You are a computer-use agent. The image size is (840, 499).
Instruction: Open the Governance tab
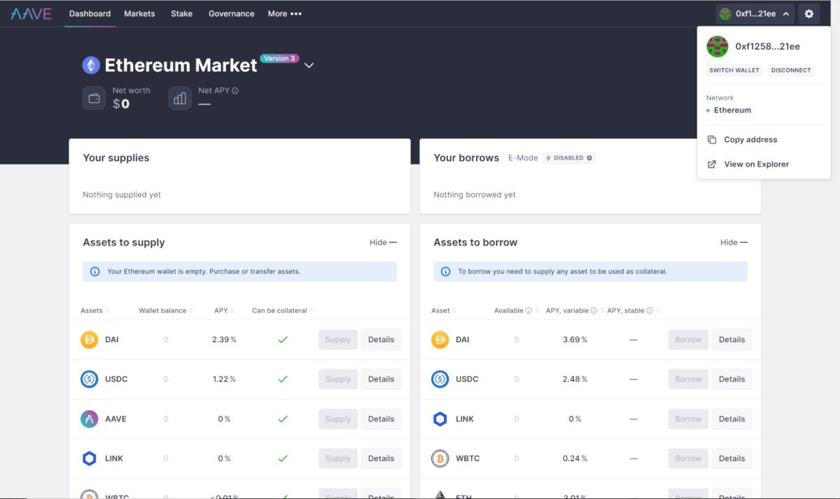[x=231, y=13]
